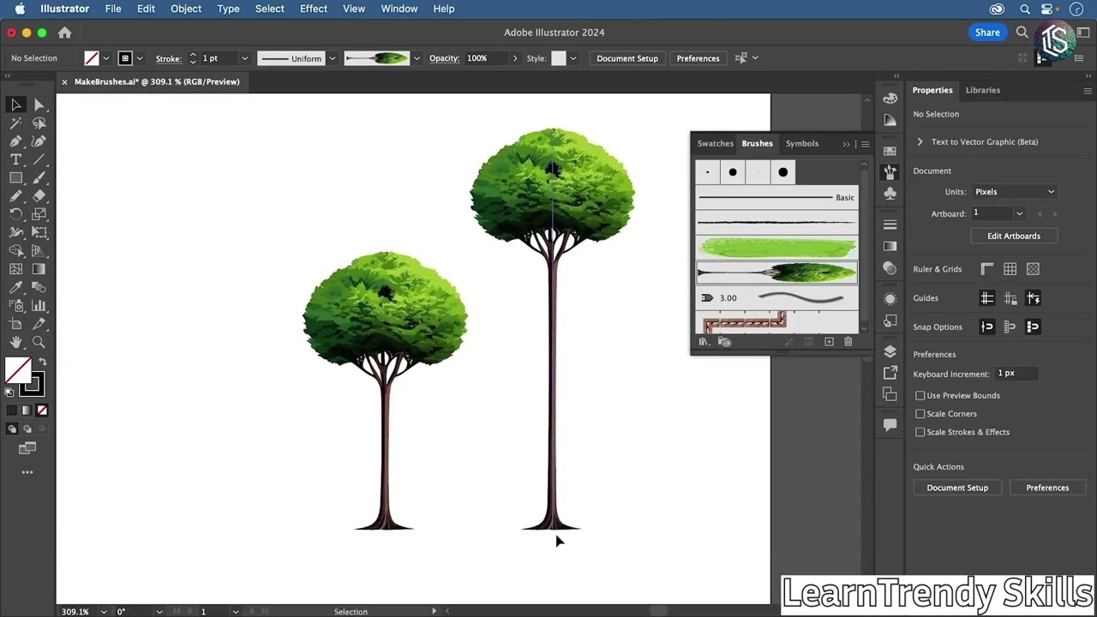Select the Type tool

coord(15,159)
